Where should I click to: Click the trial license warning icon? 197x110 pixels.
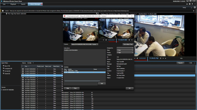coord(3,11)
